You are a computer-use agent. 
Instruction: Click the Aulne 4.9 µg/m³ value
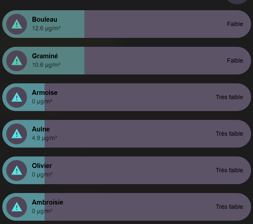44,138
